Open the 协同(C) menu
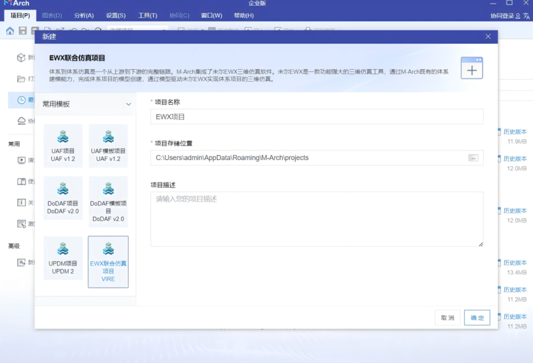The width and height of the screenshot is (533, 363). click(x=180, y=16)
